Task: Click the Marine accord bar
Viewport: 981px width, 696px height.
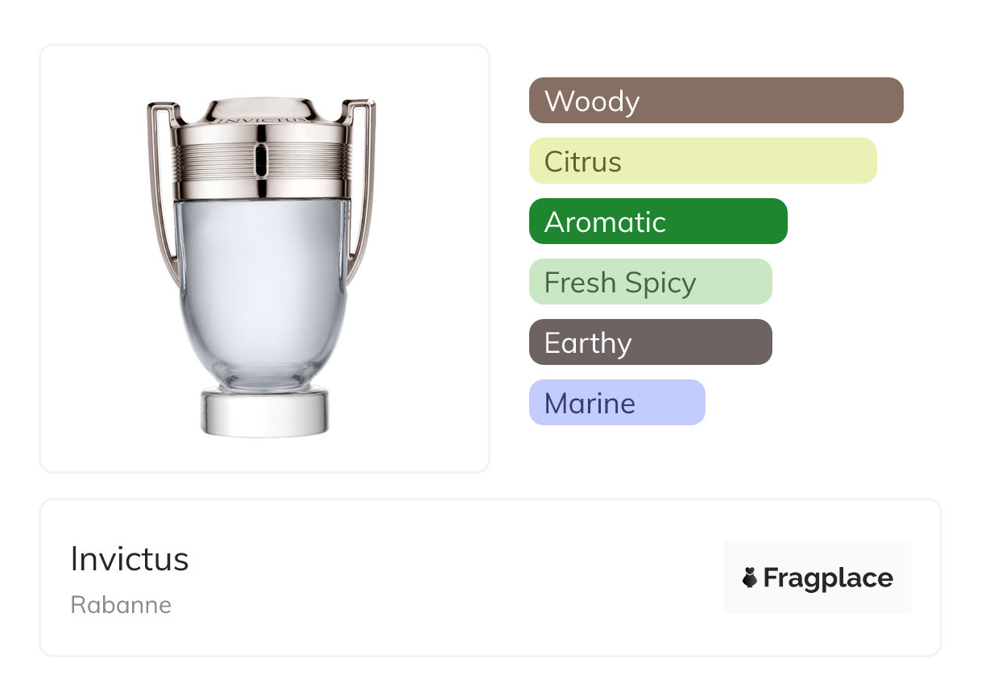Action: [x=616, y=403]
